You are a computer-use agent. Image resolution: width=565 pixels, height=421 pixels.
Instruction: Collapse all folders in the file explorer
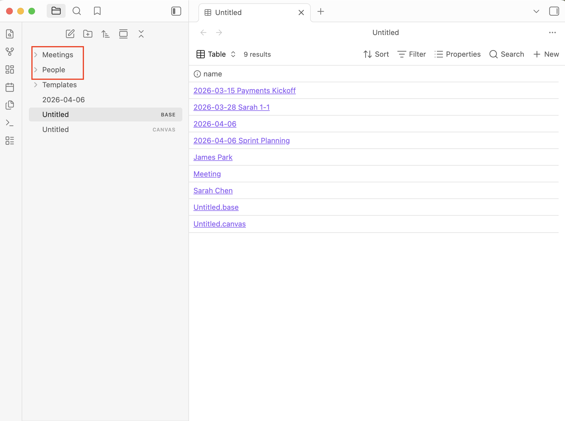tap(141, 34)
